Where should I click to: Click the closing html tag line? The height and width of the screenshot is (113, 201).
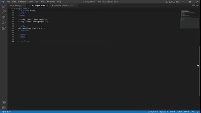click(x=22, y=37)
